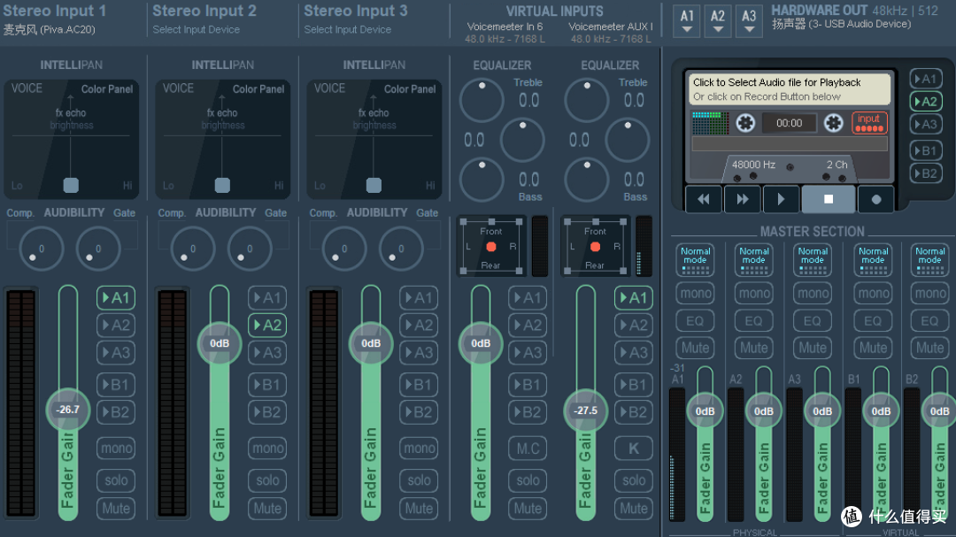Toggle recorder A3 bus assignment
This screenshot has height=537, width=956.
tap(926, 125)
